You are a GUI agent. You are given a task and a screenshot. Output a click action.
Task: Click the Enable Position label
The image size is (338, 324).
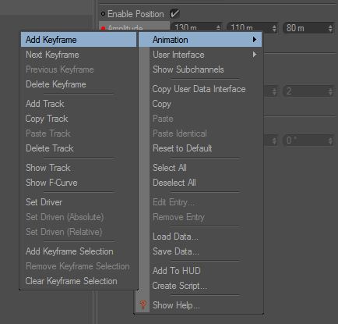[136, 14]
